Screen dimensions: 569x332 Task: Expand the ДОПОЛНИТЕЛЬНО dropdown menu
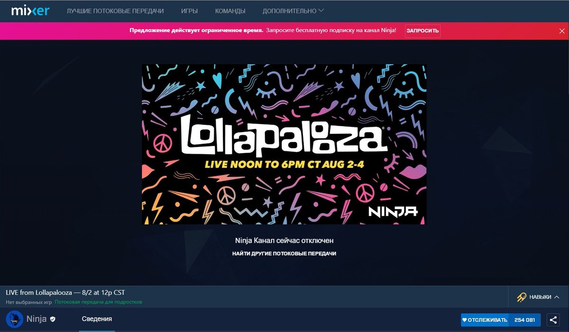pos(293,11)
